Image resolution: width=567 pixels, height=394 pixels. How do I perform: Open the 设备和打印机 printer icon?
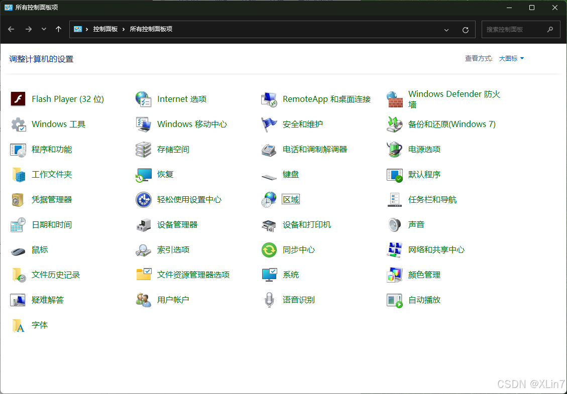(269, 225)
